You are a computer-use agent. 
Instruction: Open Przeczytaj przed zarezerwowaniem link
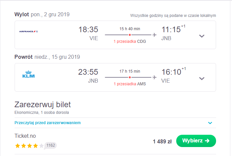coord(47,123)
